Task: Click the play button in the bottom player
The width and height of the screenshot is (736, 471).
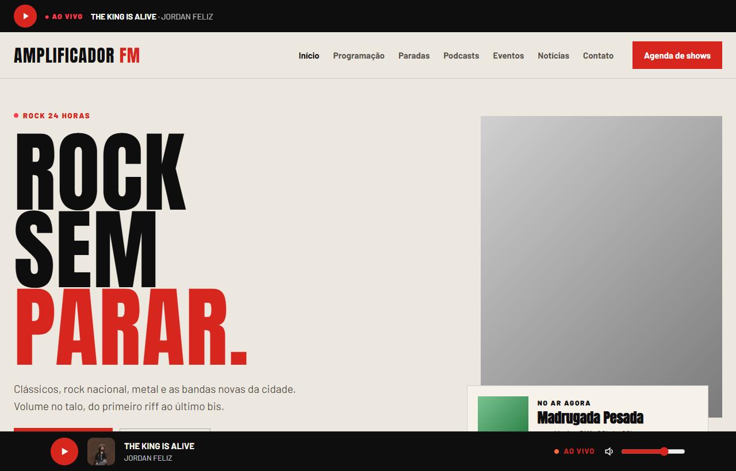Action: [x=64, y=451]
